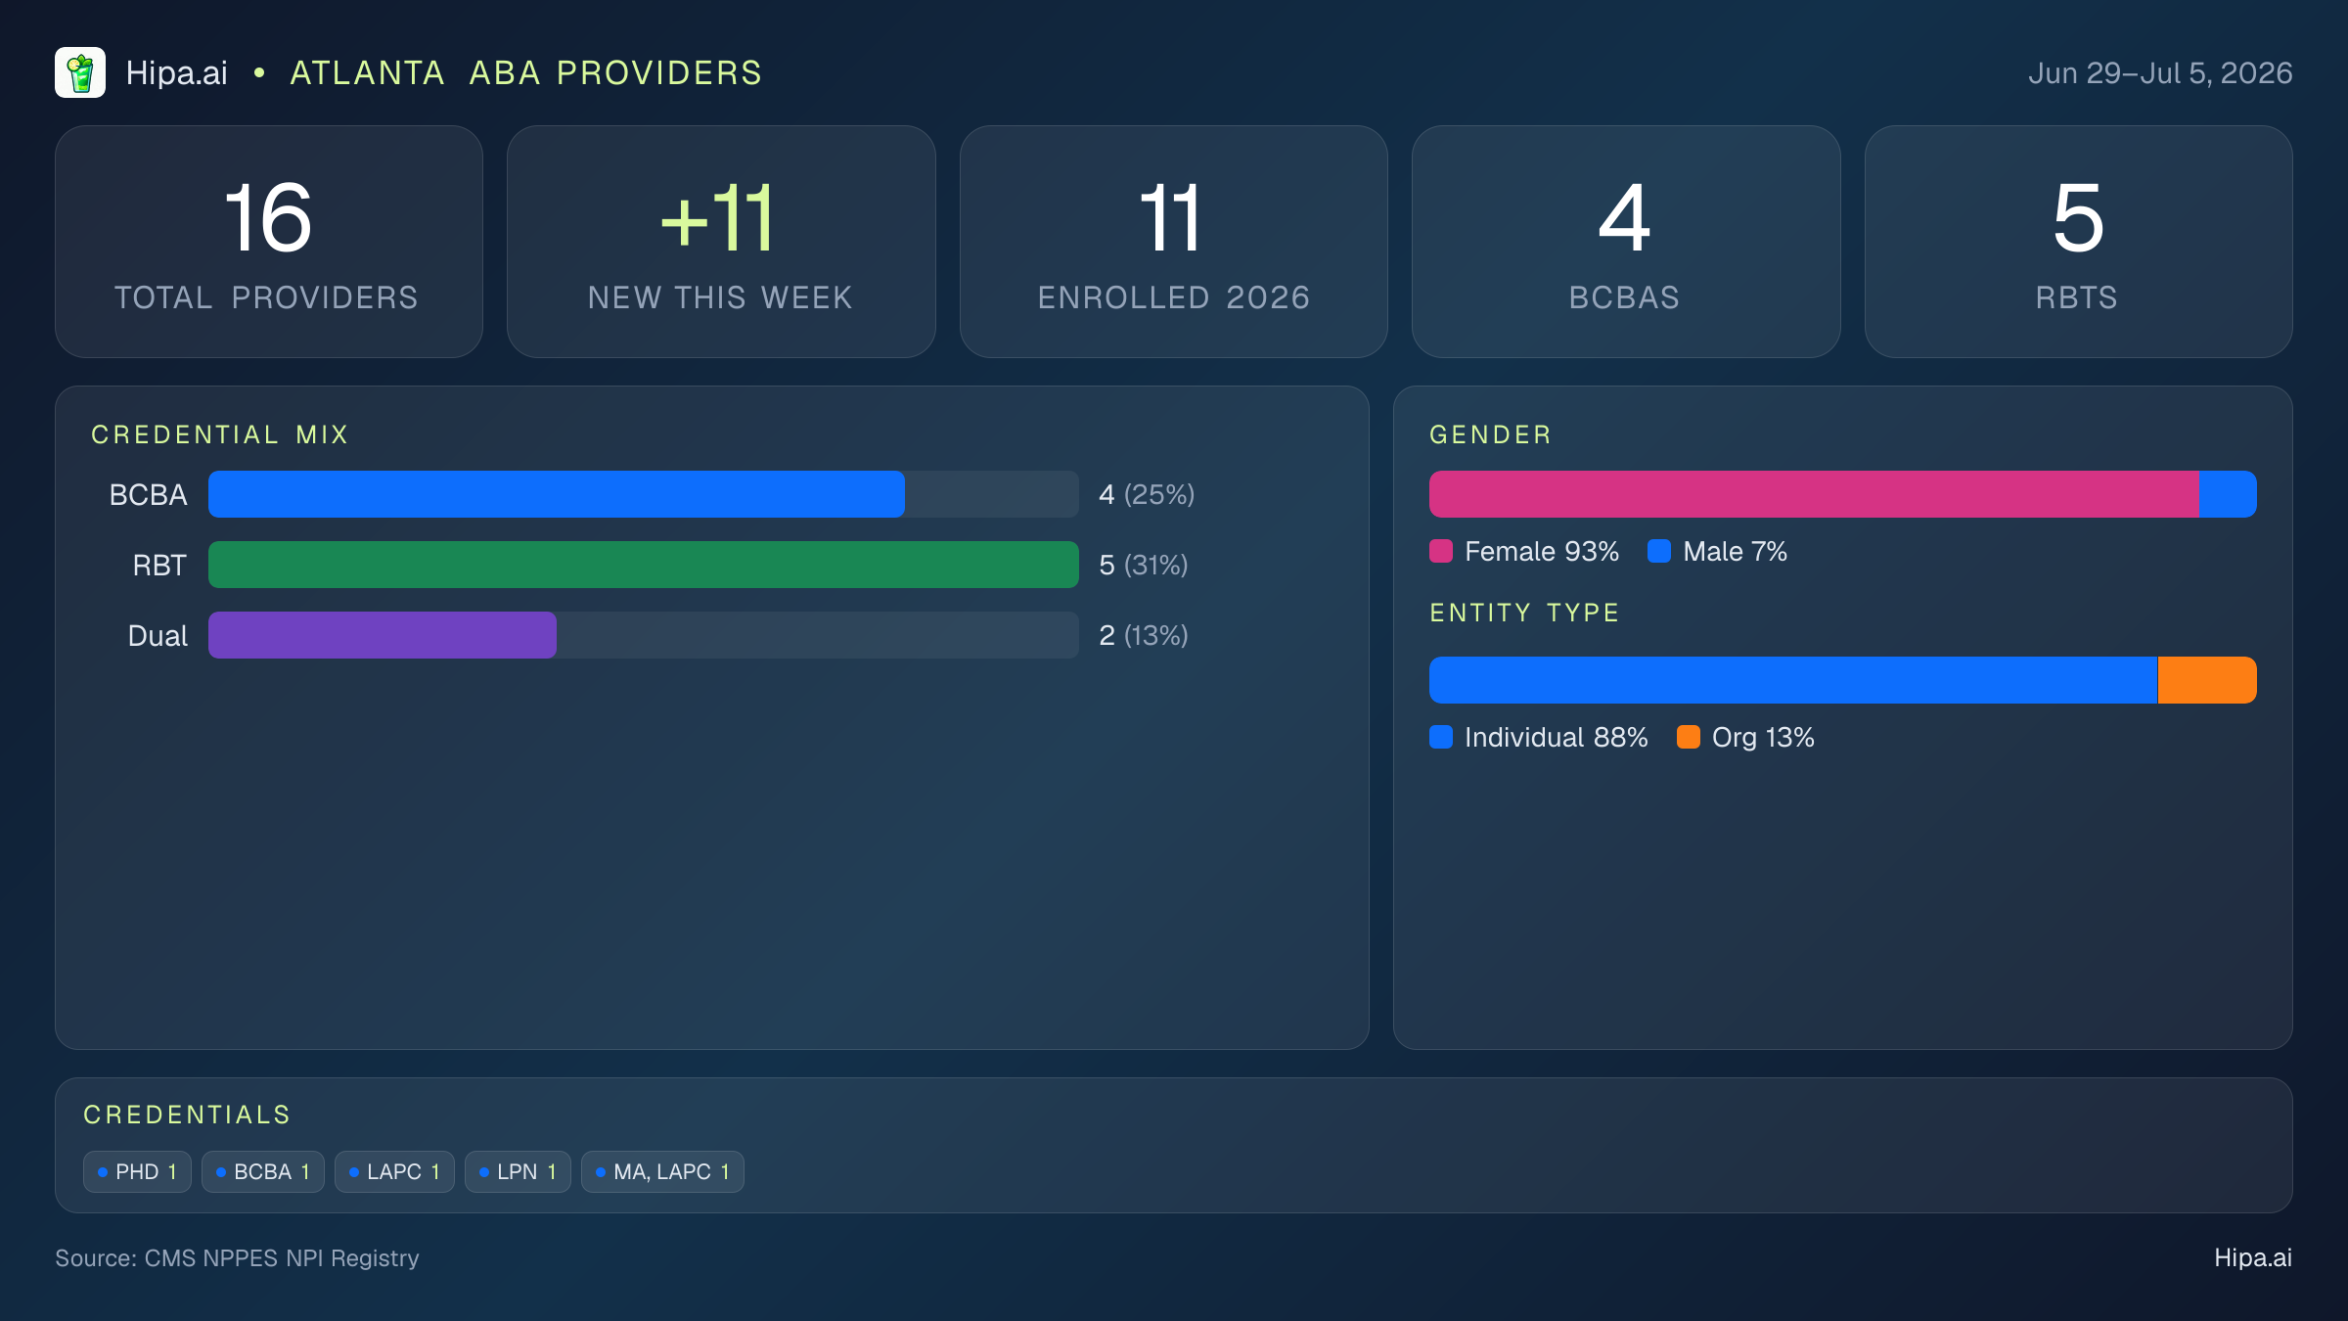2348x1321 pixels.
Task: Click the orange Org legend swatch
Action: click(x=1689, y=737)
